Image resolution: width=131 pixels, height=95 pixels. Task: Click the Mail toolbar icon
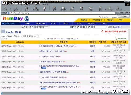coord(91,9)
